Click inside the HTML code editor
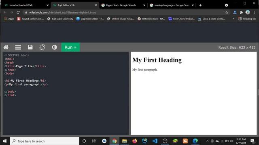The height and width of the screenshot is (145, 259). tap(66, 93)
